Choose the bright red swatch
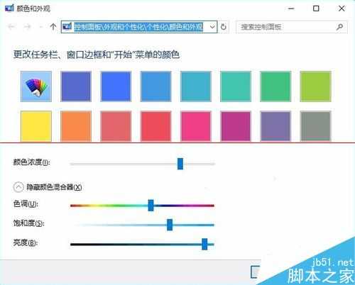Viewport: 355px width, 285px height. pyautogui.click(x=155, y=126)
